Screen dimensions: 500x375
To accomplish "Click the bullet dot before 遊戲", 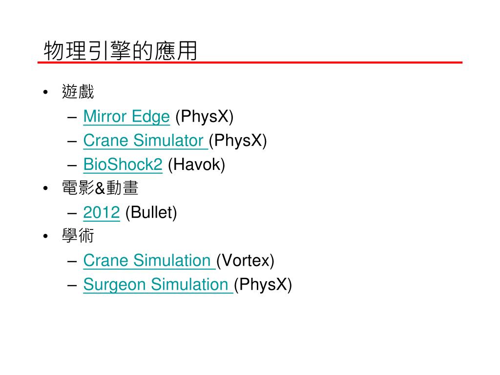I will point(45,92).
